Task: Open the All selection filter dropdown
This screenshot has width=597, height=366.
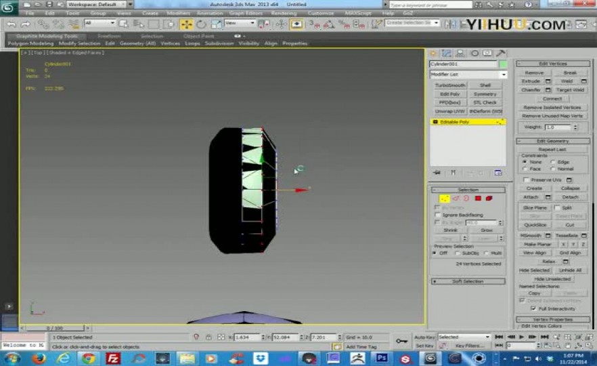Action: click(99, 23)
